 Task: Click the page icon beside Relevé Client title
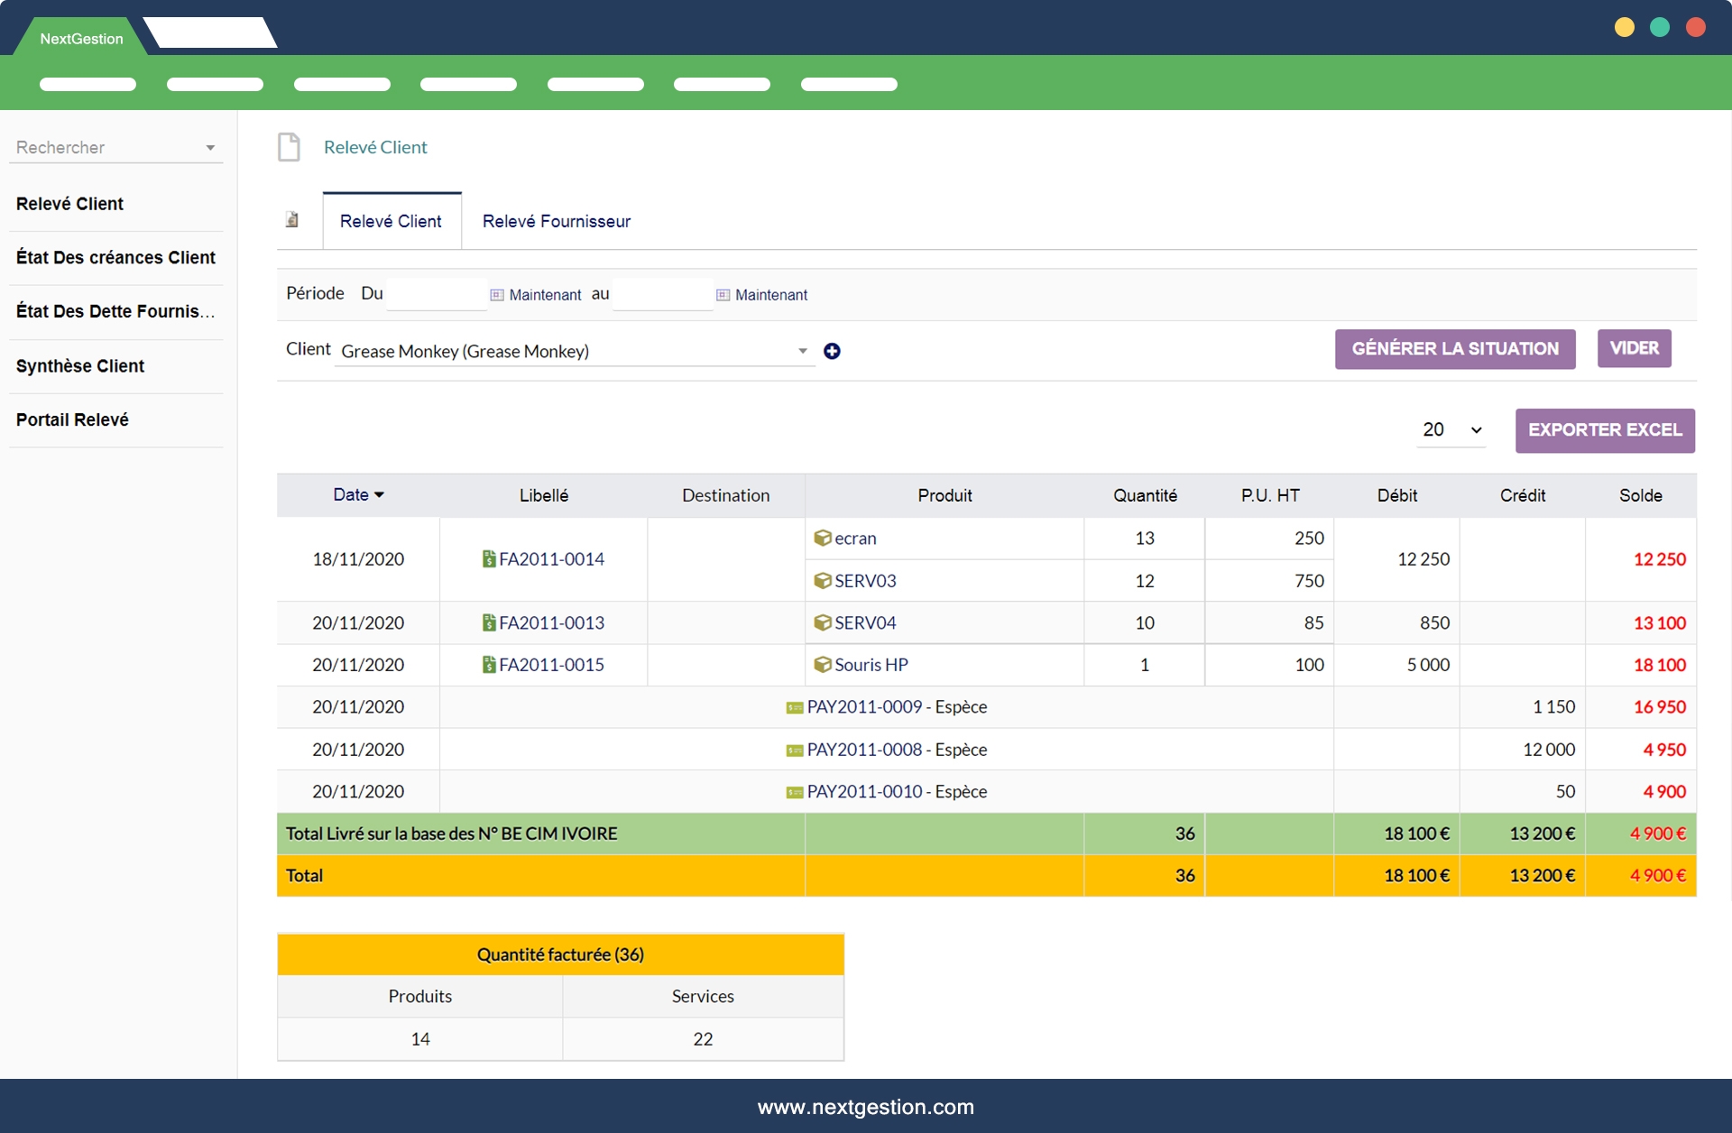click(x=289, y=147)
